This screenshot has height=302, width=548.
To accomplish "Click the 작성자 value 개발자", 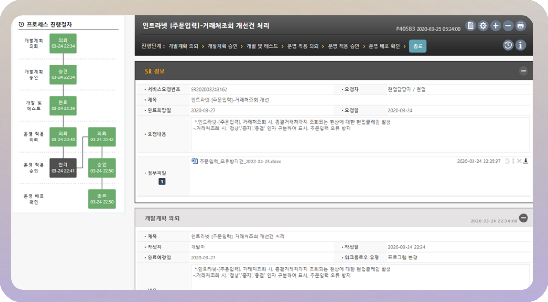I will point(198,247).
